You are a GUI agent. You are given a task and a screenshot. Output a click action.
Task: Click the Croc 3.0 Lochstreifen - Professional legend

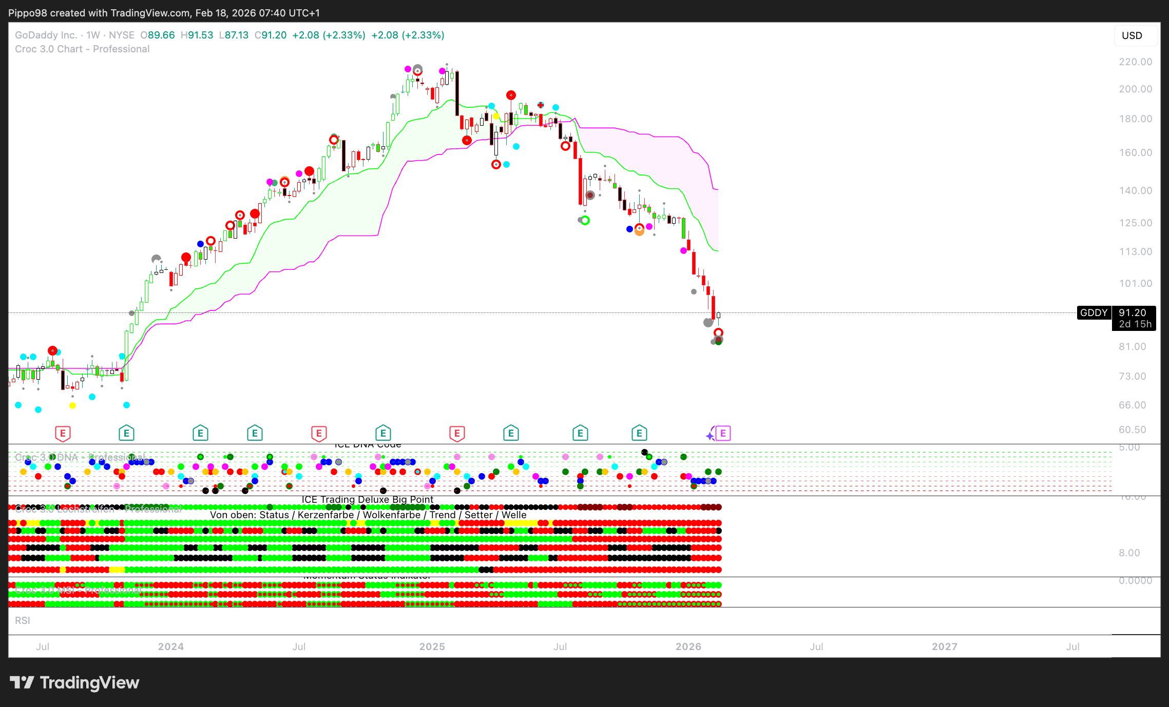pyautogui.click(x=99, y=509)
